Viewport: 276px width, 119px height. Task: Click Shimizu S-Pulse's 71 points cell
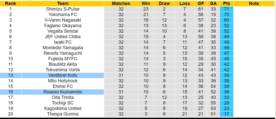pyautogui.click(x=226, y=9)
